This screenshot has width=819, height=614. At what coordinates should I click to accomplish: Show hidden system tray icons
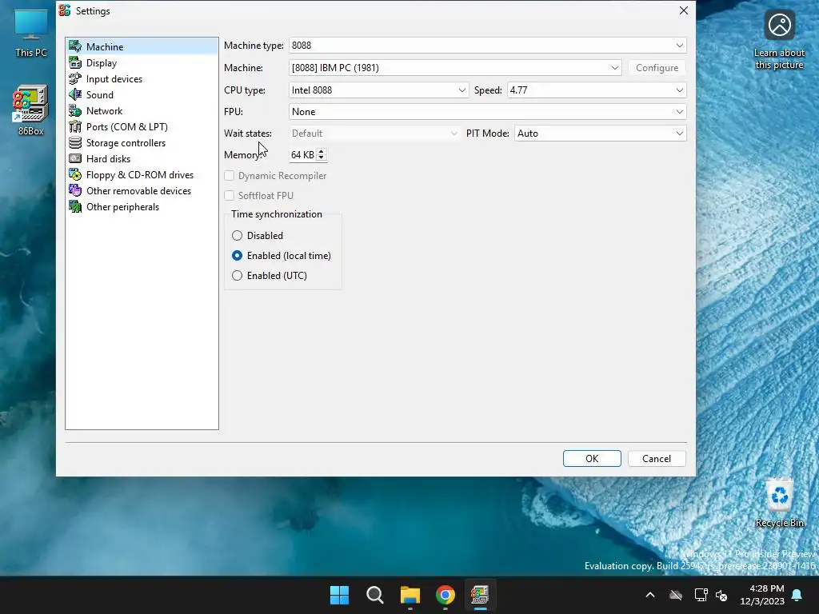pyautogui.click(x=650, y=595)
